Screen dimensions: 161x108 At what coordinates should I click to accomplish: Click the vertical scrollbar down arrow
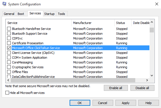tap(152, 76)
